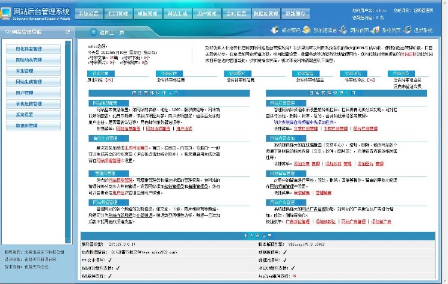The height and width of the screenshot is (284, 448).
Task: Click the 广告版位管理 shortcut link
Action: click(x=297, y=222)
